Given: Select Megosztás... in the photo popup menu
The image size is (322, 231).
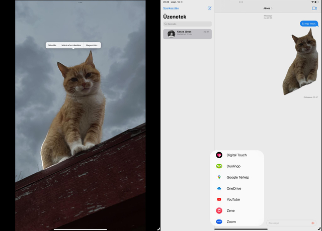Looking at the screenshot, I should click(x=92, y=45).
